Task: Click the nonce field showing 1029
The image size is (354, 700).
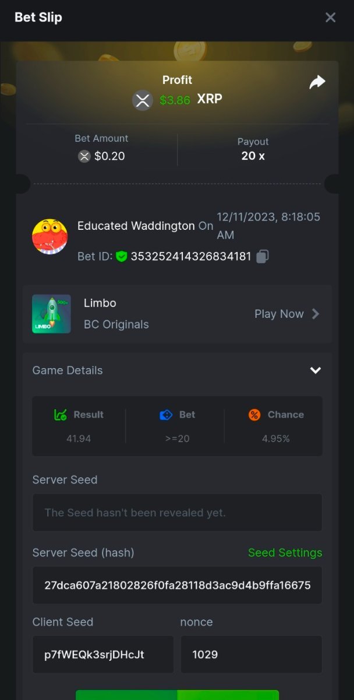Action: pyautogui.click(x=251, y=654)
